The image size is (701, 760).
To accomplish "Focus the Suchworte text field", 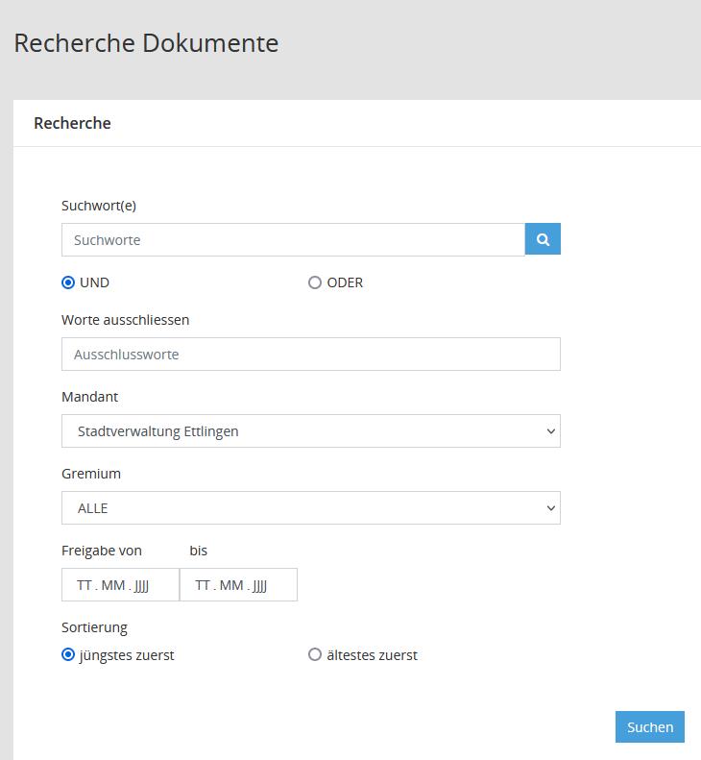I will [x=293, y=240].
